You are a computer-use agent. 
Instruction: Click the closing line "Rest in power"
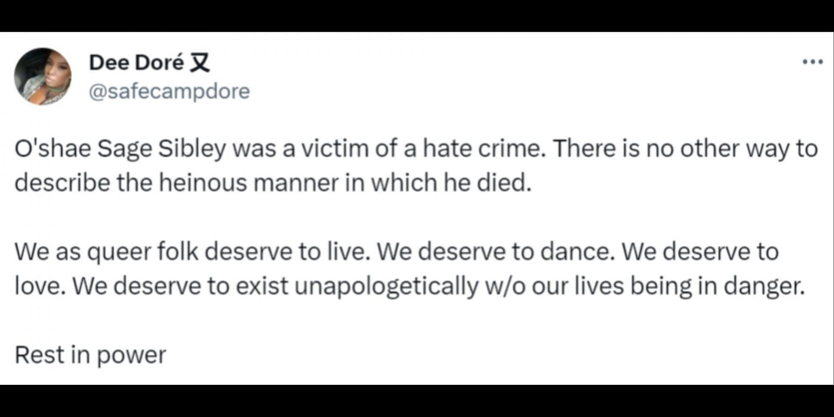click(90, 355)
